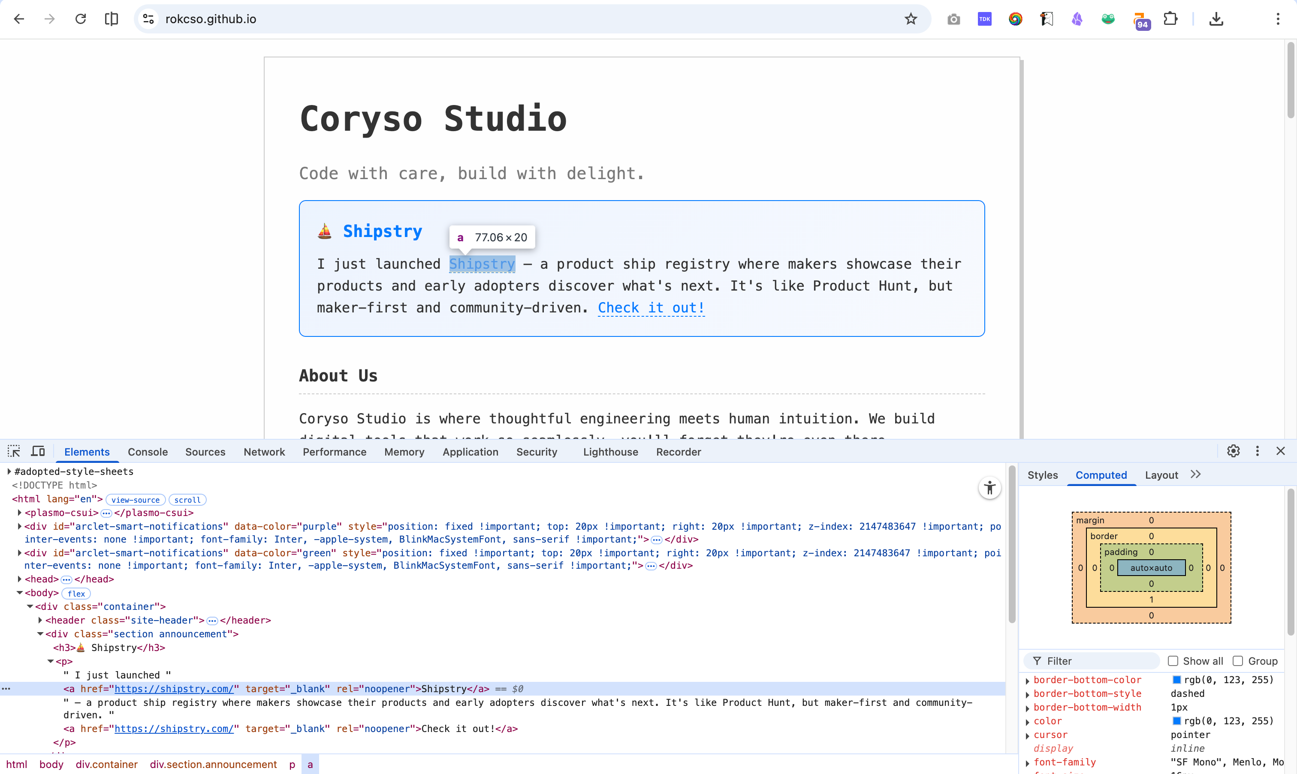Open the Styles sidebar tab
Viewport: 1297px width, 774px height.
tap(1042, 475)
